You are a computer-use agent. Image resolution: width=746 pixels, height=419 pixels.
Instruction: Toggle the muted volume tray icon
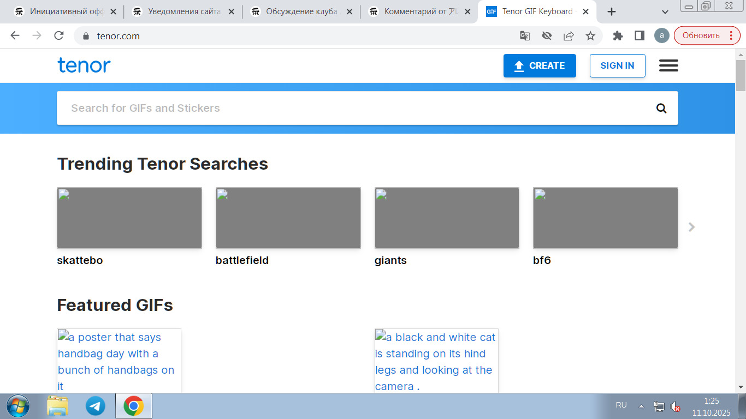(676, 406)
